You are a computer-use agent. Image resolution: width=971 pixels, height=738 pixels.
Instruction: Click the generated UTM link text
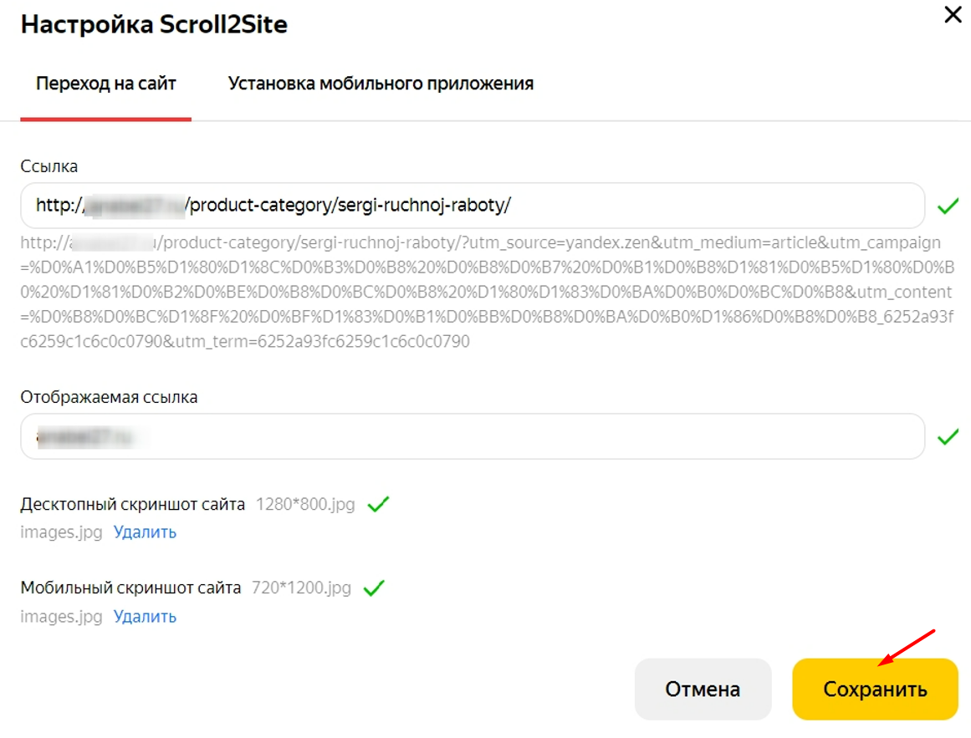(x=485, y=293)
